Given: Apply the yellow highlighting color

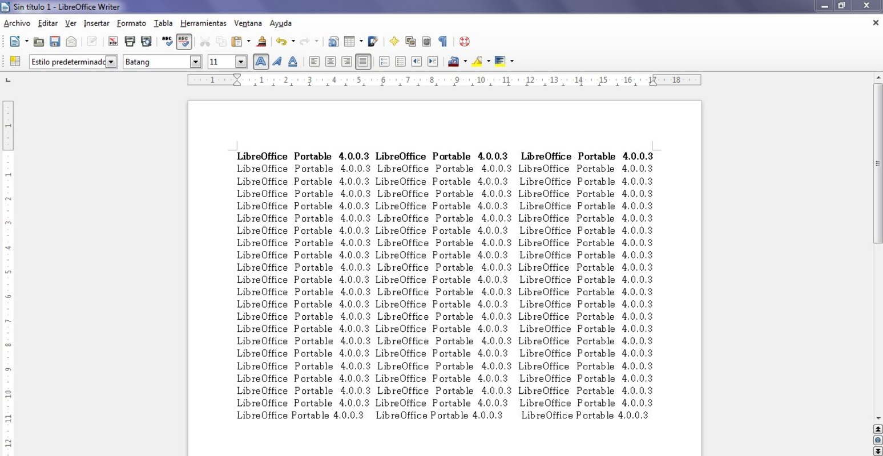Looking at the screenshot, I should point(477,62).
